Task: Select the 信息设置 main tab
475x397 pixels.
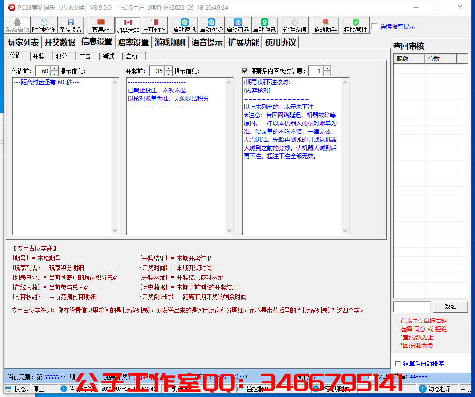Action: pyautogui.click(x=97, y=41)
